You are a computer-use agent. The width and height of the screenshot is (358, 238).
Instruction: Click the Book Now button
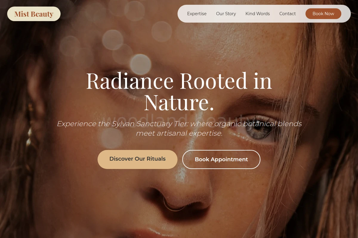[x=323, y=14]
